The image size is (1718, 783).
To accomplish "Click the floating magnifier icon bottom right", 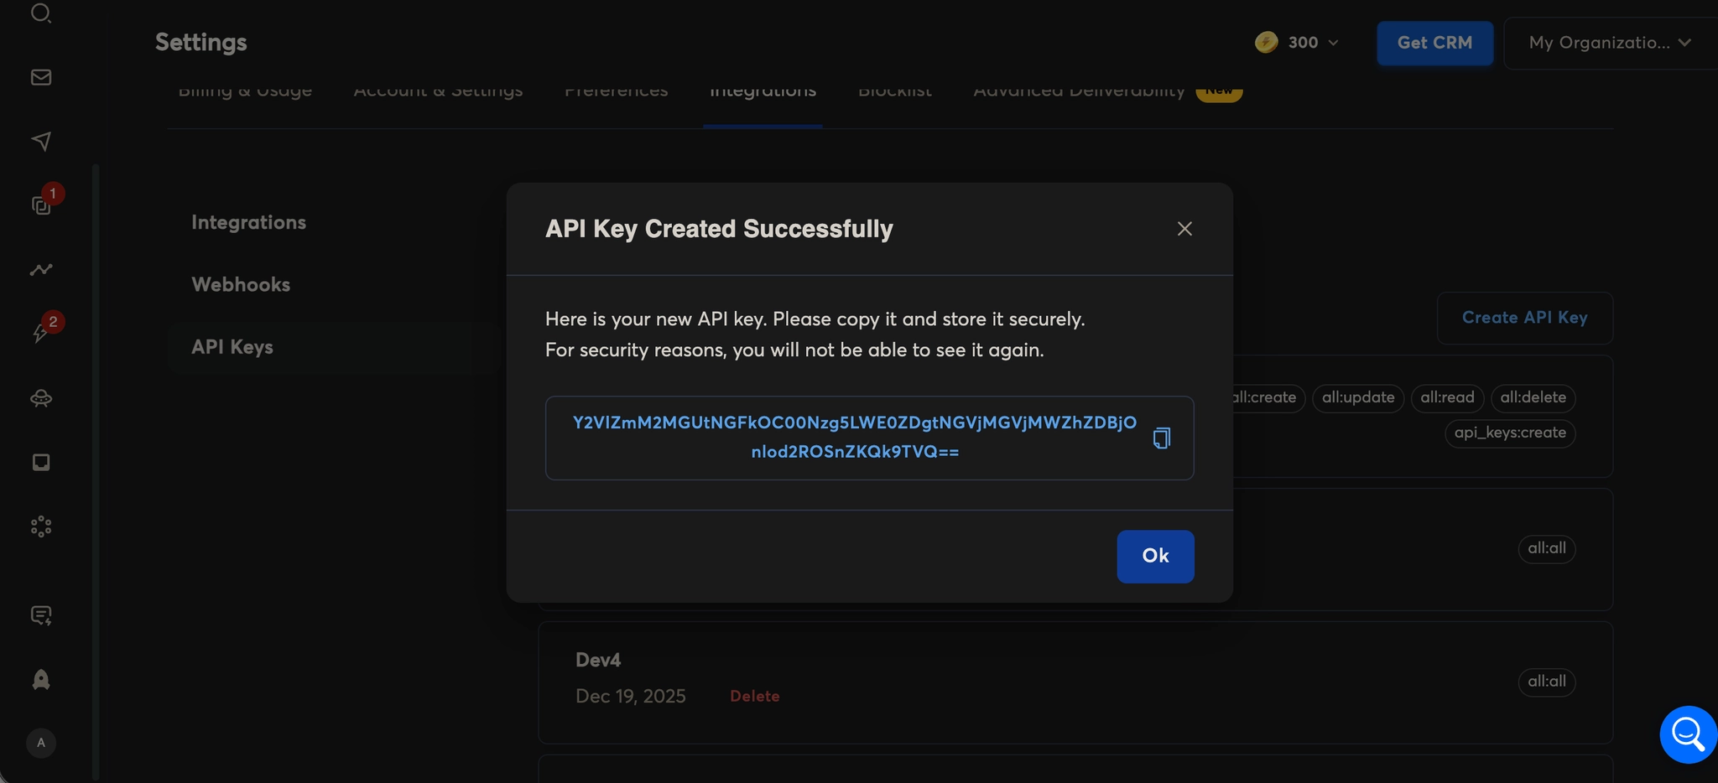I will pos(1687,734).
